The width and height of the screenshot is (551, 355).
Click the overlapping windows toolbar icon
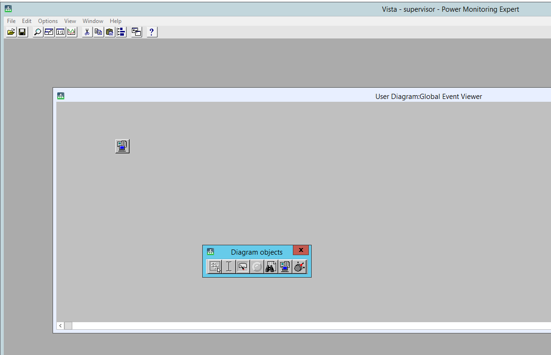137,32
